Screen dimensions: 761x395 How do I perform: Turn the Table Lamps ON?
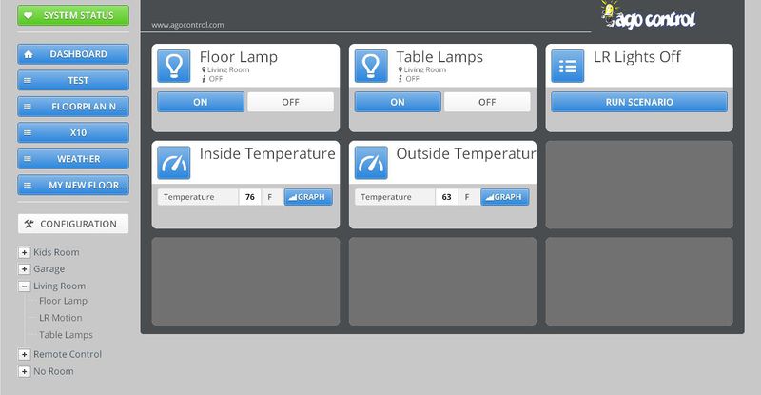[398, 102]
